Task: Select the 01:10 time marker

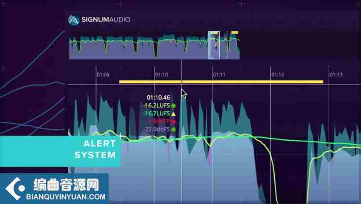Action: click(x=162, y=74)
